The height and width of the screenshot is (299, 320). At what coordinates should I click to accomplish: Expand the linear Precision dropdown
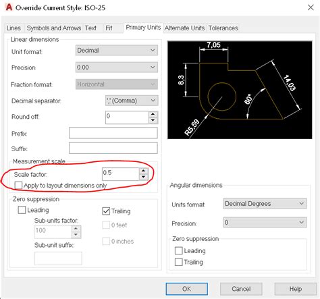(x=117, y=67)
